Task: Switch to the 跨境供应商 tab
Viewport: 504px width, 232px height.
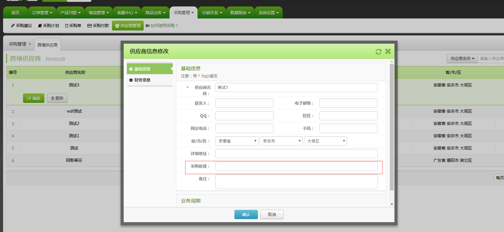Action: pos(47,45)
